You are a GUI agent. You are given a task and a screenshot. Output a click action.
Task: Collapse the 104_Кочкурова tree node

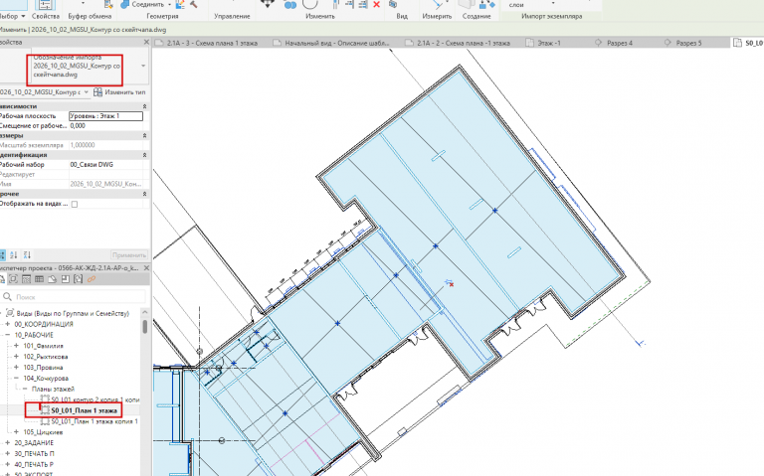[x=16, y=379]
